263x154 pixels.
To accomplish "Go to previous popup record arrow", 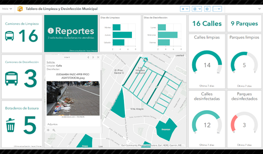I will click(x=88, y=57).
